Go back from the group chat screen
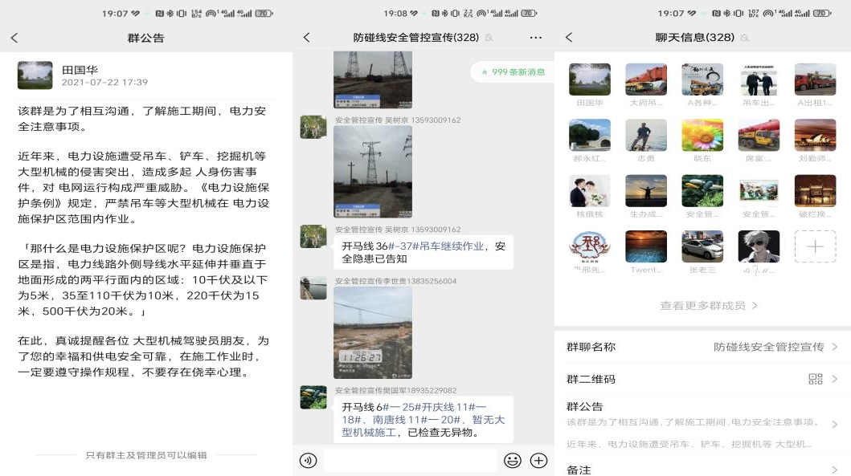851x476 pixels. pos(306,39)
